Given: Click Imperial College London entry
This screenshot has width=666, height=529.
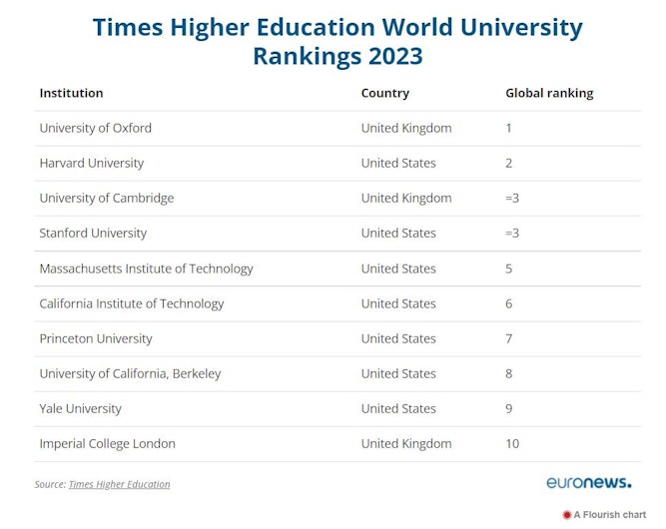Looking at the screenshot, I should [x=107, y=444].
